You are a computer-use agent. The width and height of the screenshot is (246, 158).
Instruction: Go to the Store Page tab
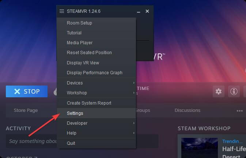coord(26,110)
